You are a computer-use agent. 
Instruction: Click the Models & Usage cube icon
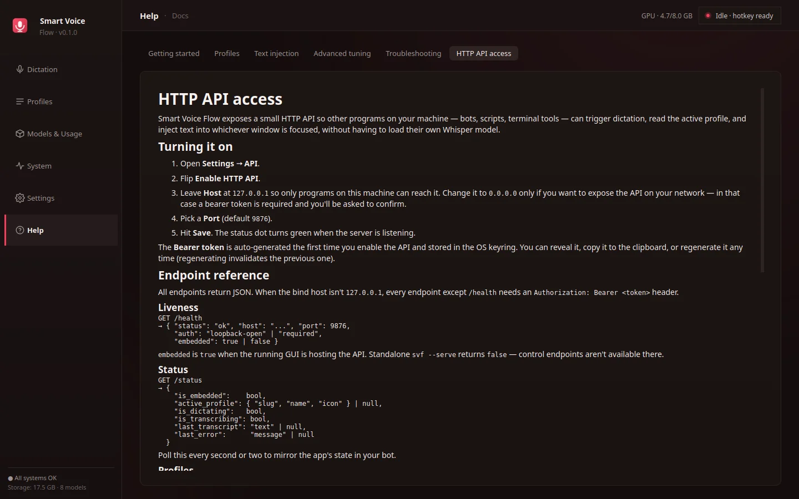click(x=20, y=134)
